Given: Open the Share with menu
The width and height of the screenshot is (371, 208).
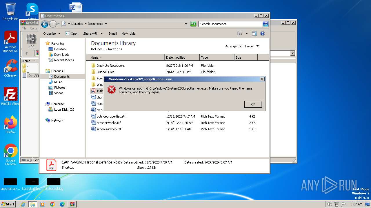Looking at the screenshot, I should (x=93, y=34).
